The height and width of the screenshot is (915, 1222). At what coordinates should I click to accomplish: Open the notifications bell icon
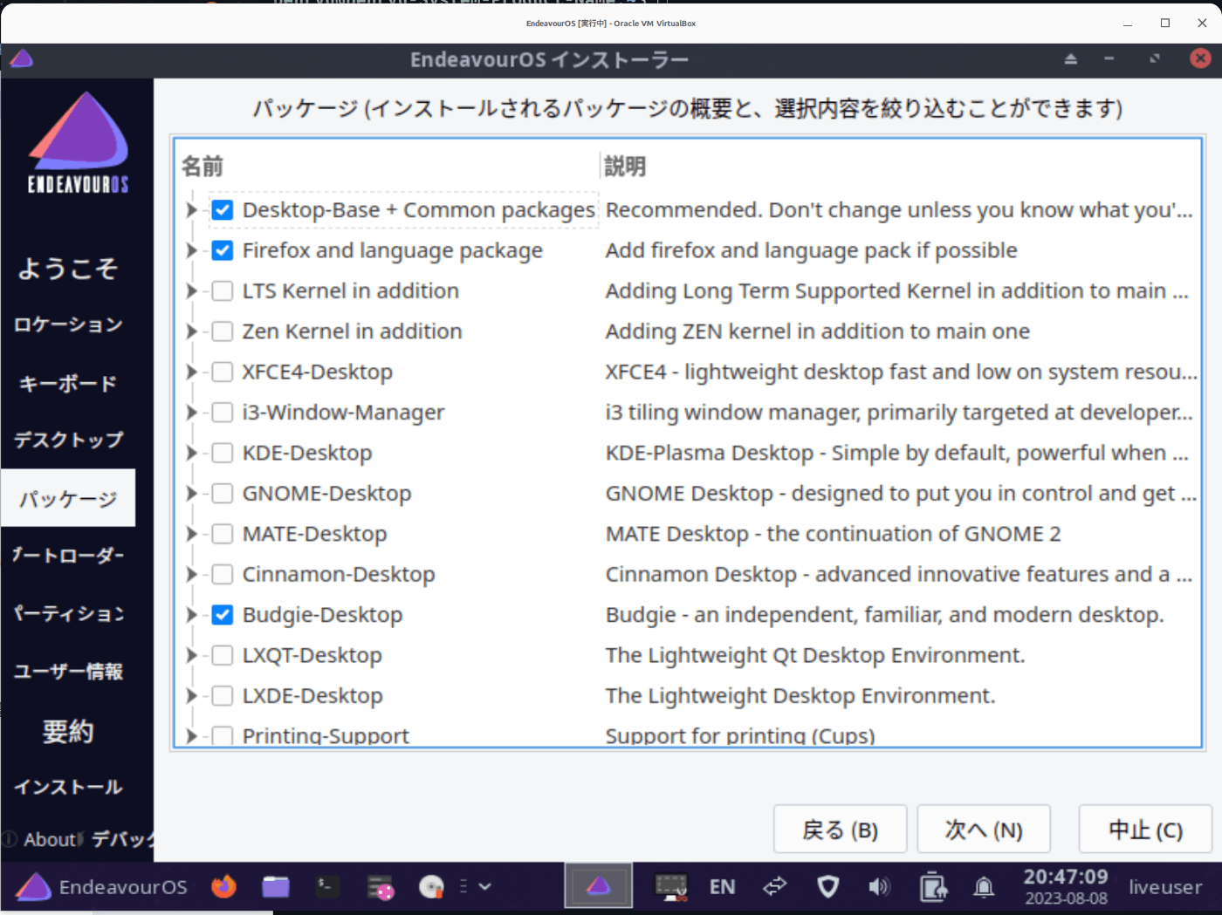984,887
